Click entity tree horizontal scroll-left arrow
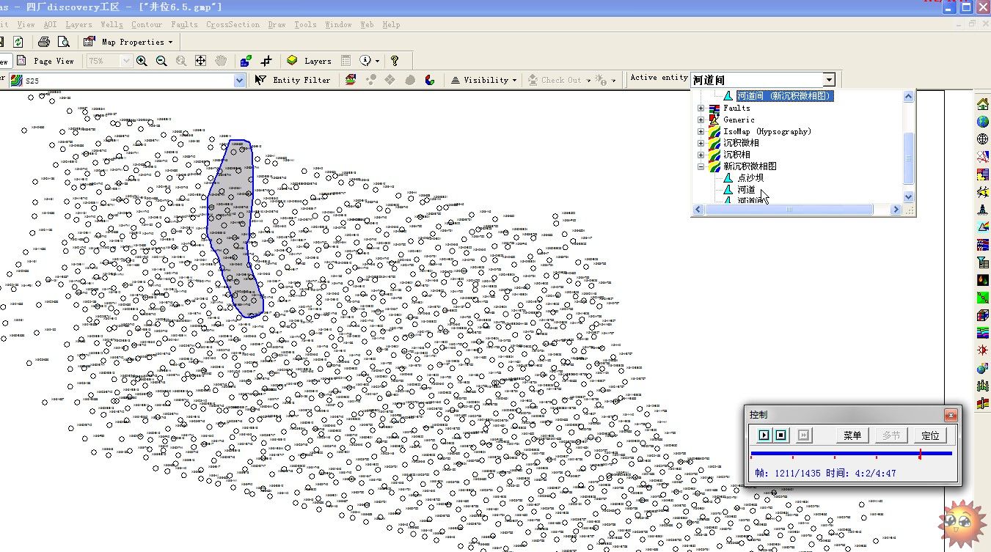 click(698, 210)
